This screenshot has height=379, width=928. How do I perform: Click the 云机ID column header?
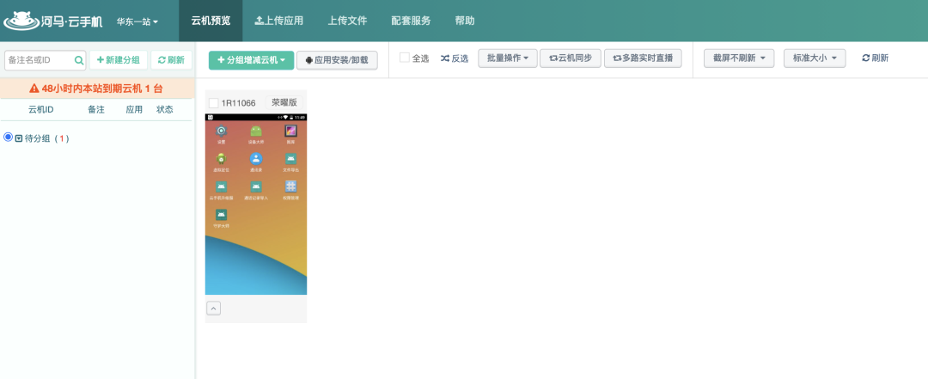[x=41, y=109]
